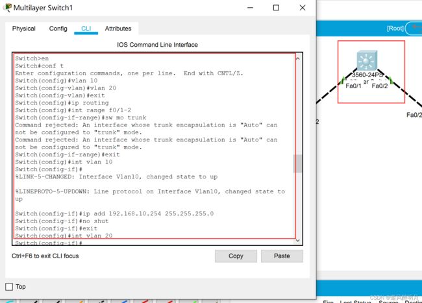Image resolution: width=422 pixels, height=303 pixels.
Task: Close the Multilayer Switch1 window
Action: pyautogui.click(x=303, y=8)
